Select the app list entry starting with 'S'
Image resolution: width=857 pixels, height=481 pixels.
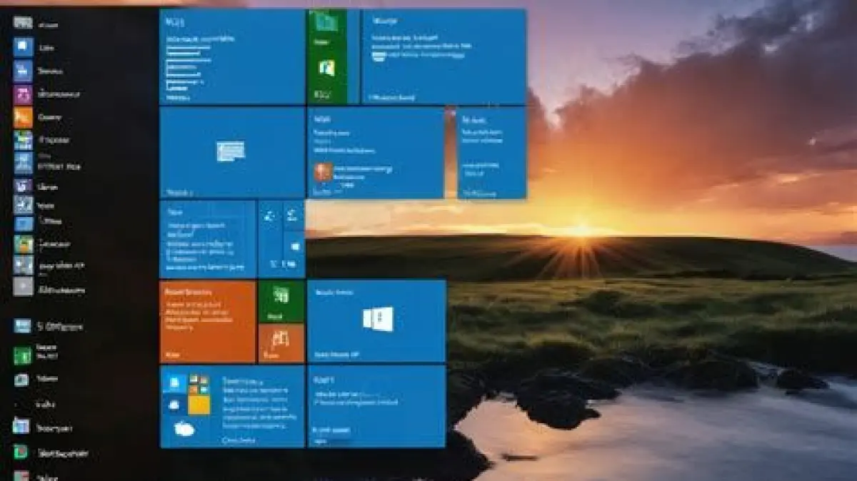[x=50, y=326]
